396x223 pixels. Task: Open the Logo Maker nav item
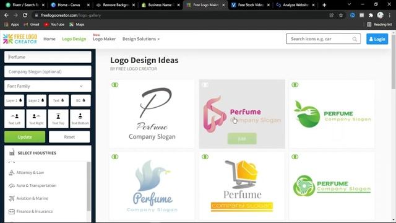pos(104,39)
